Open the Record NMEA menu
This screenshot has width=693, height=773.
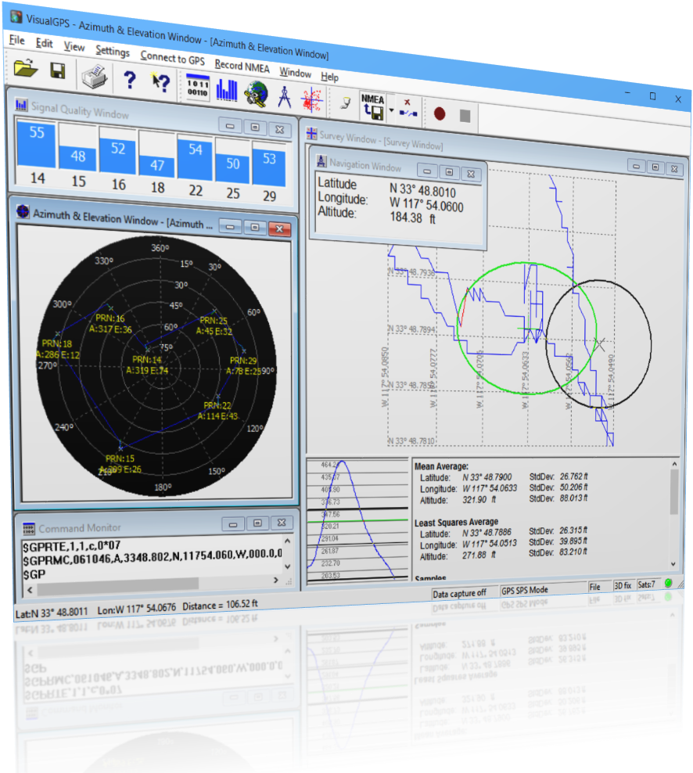point(242,67)
